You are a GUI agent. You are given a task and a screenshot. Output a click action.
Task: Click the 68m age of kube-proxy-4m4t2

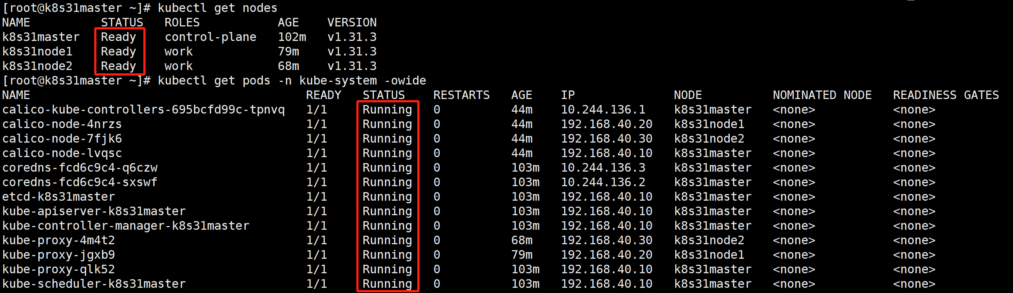tap(522, 240)
